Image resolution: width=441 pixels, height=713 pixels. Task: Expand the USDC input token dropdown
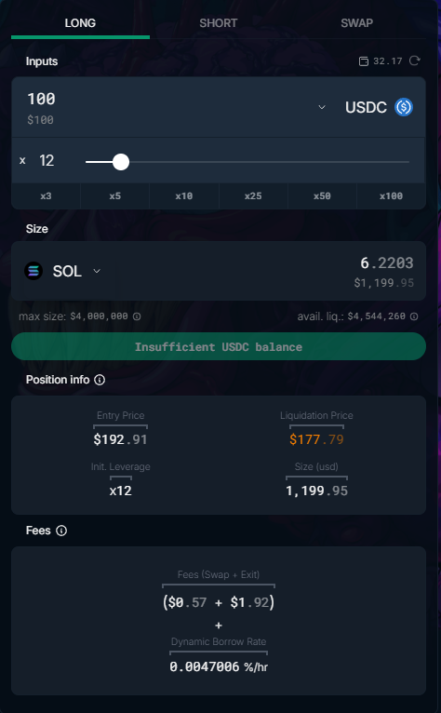322,107
